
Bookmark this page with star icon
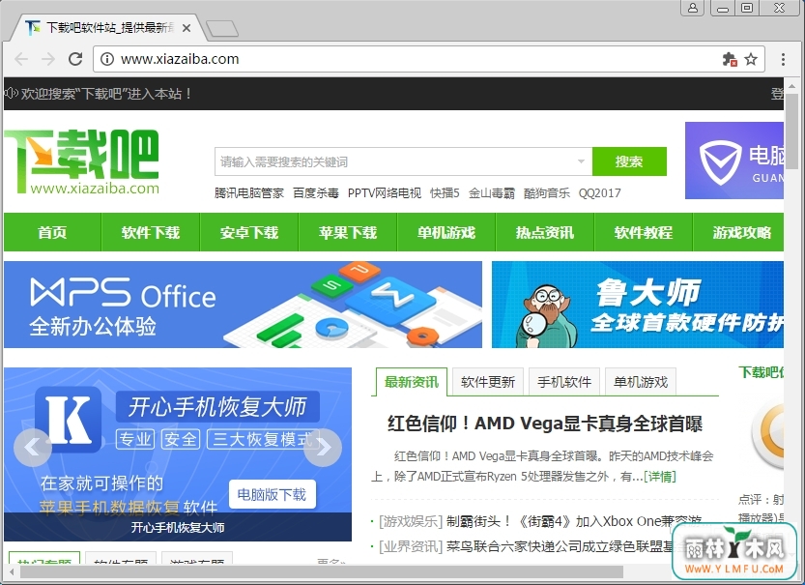(x=751, y=59)
